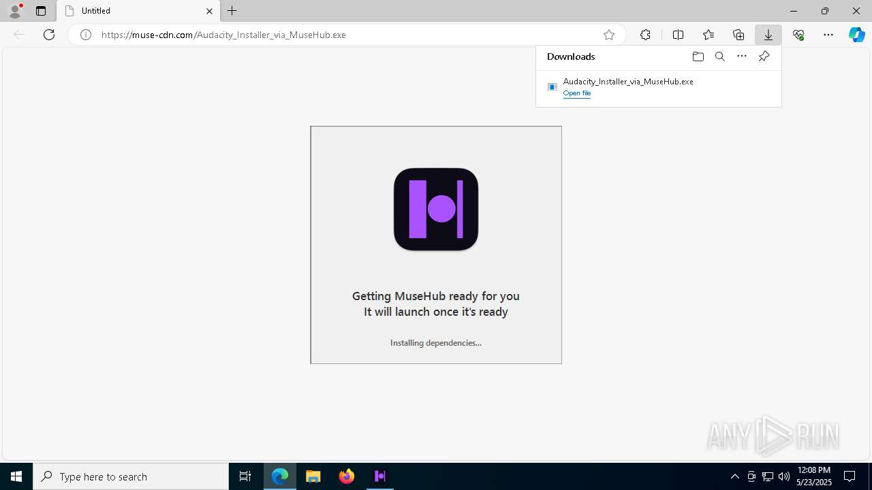Screen dimensions: 872x490
Task: Open Favorites list icon
Action: [x=708, y=35]
